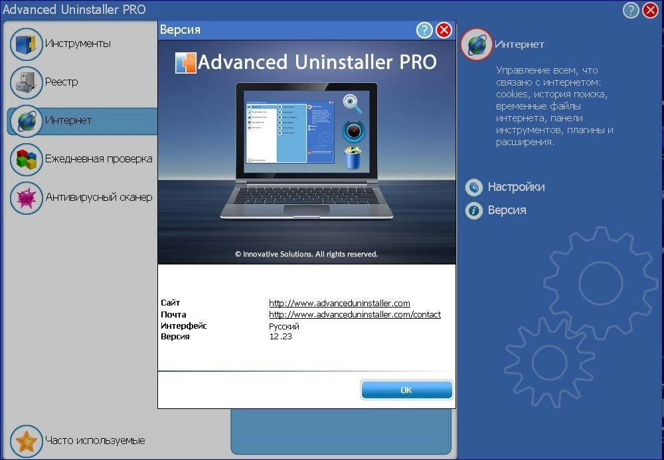Click the Настройки text link
This screenshot has width=664, height=460.
coord(516,187)
